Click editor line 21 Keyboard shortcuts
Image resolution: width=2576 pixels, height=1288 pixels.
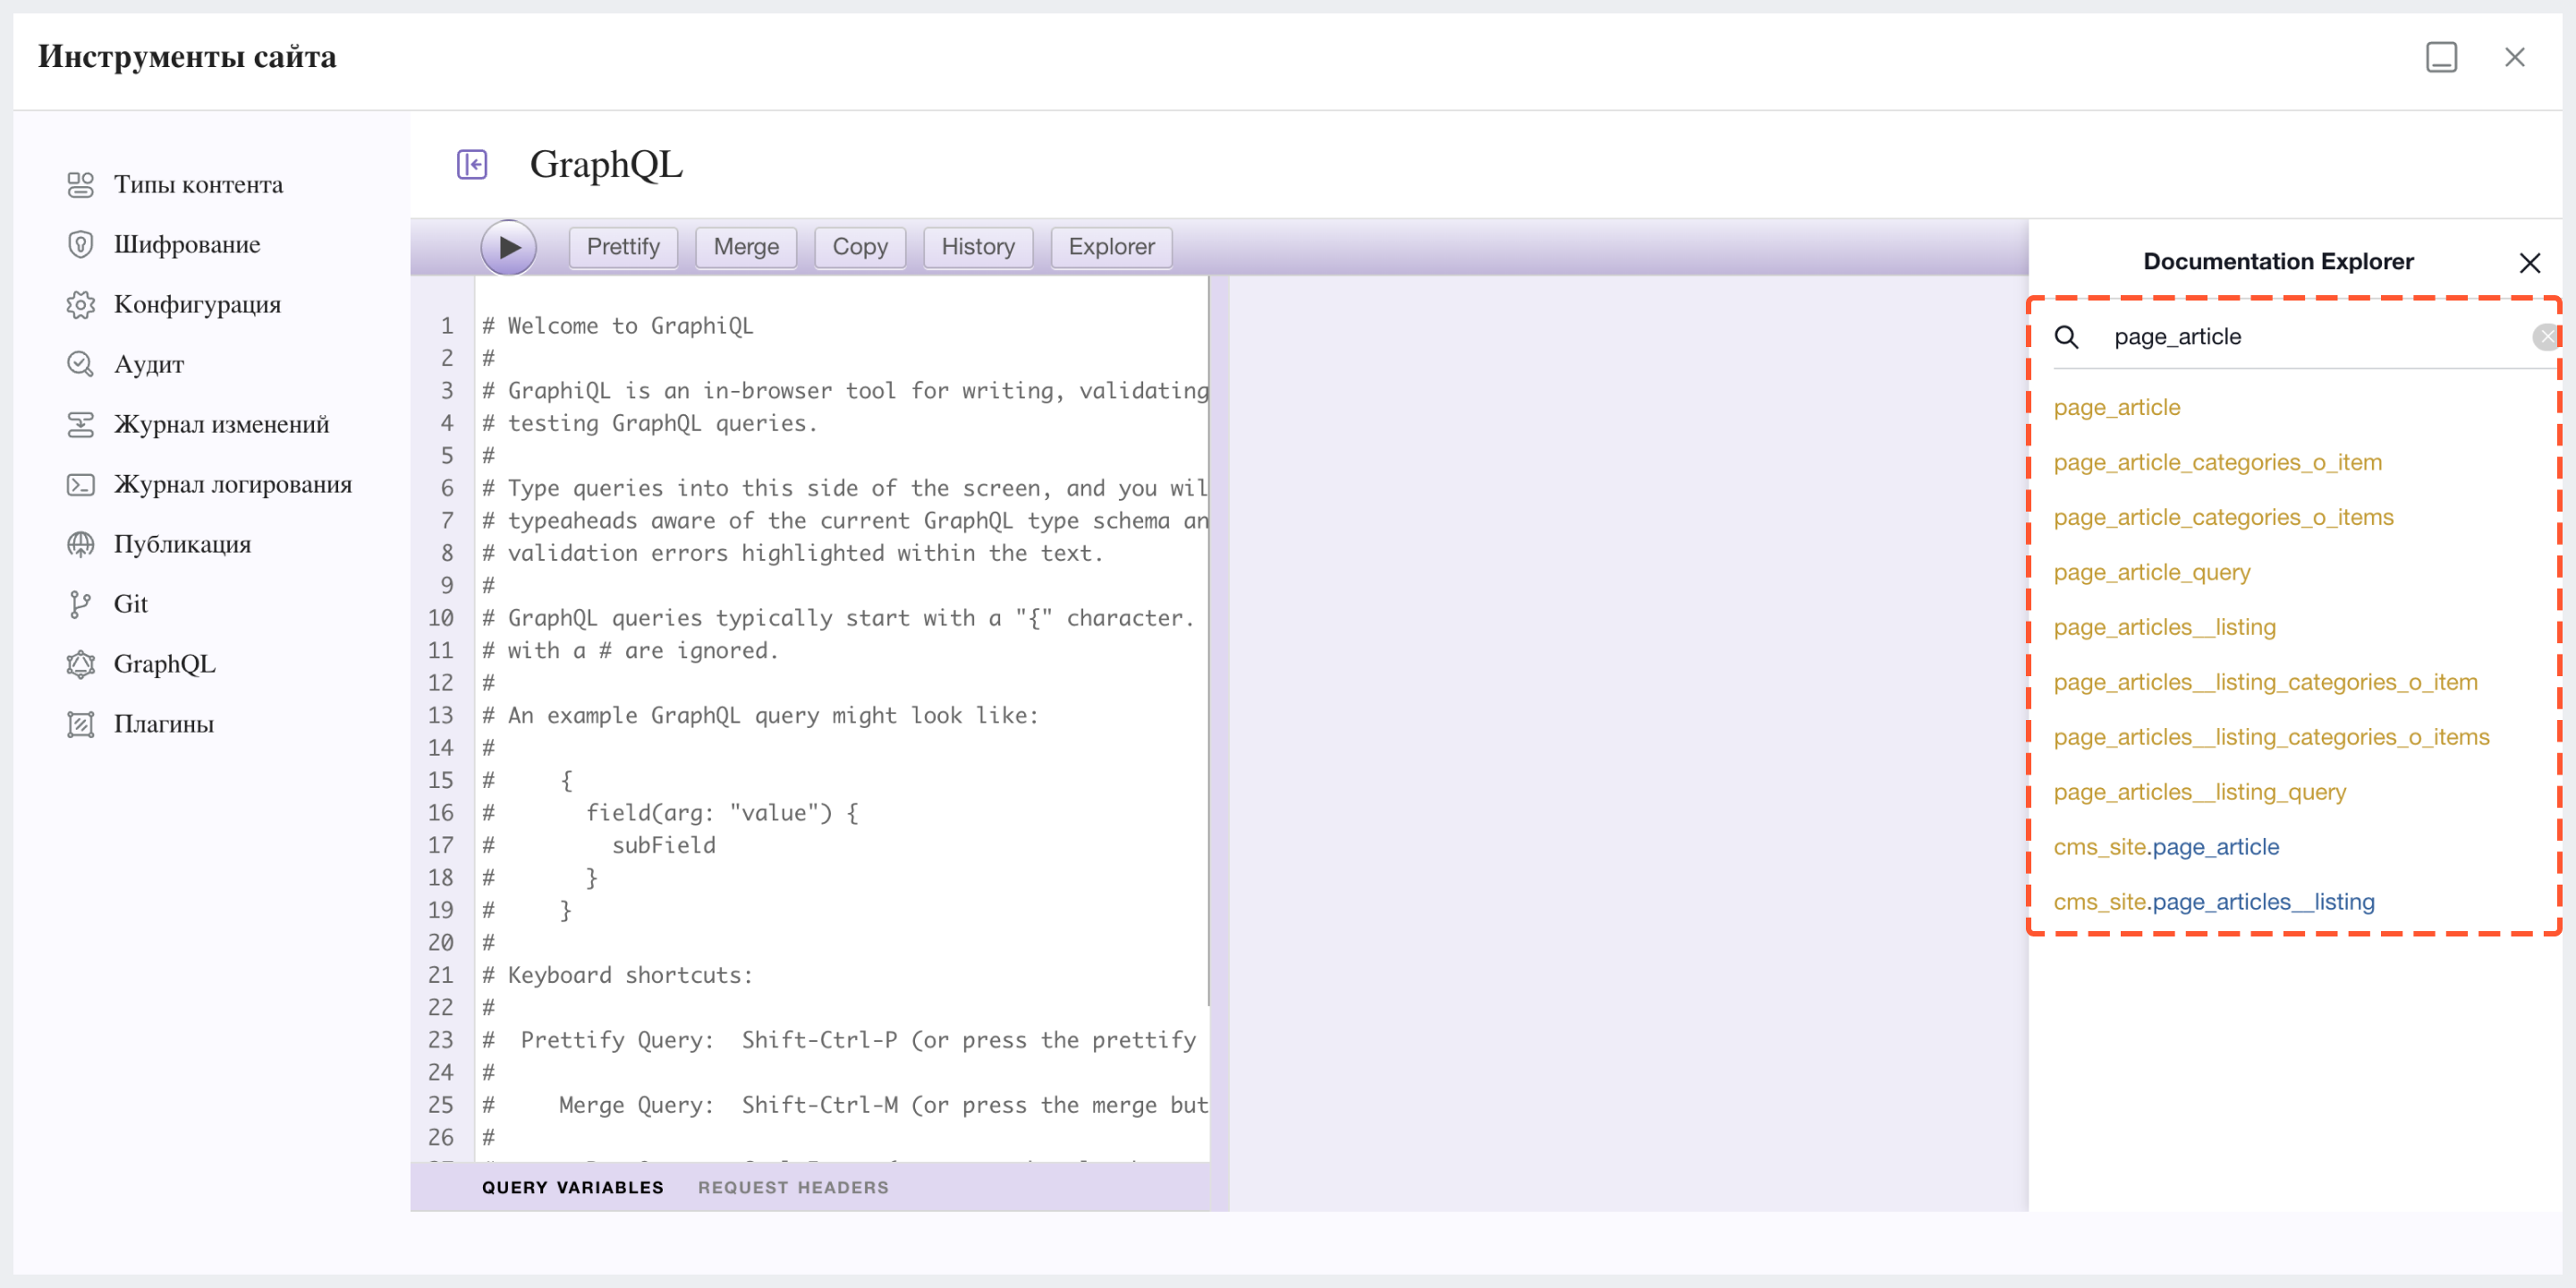point(618,975)
